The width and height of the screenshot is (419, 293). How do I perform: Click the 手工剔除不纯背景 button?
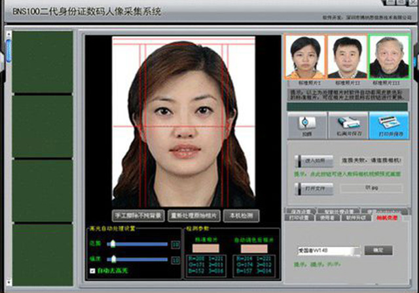pyautogui.click(x=139, y=214)
